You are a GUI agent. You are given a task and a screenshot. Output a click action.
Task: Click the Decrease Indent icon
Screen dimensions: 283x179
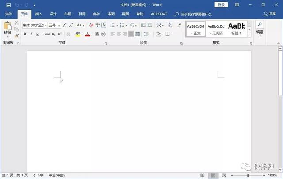point(144,25)
